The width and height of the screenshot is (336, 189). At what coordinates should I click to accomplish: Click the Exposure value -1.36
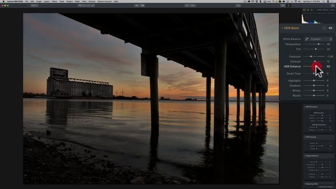pos(330,57)
